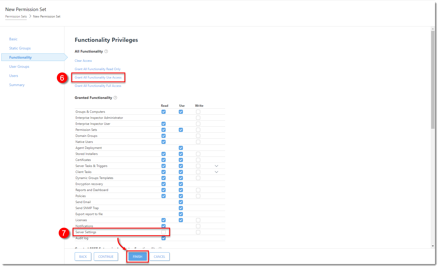Enable the Server Settings Read checkbox
The width and height of the screenshot is (439, 268).
click(x=164, y=232)
